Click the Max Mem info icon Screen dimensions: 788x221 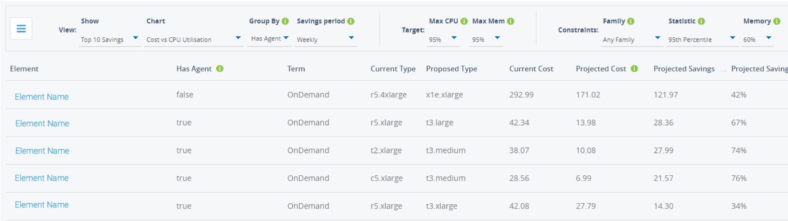pyautogui.click(x=511, y=21)
